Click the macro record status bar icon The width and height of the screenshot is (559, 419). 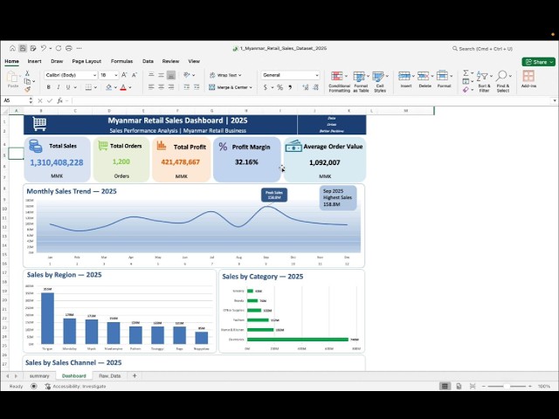coord(34,386)
